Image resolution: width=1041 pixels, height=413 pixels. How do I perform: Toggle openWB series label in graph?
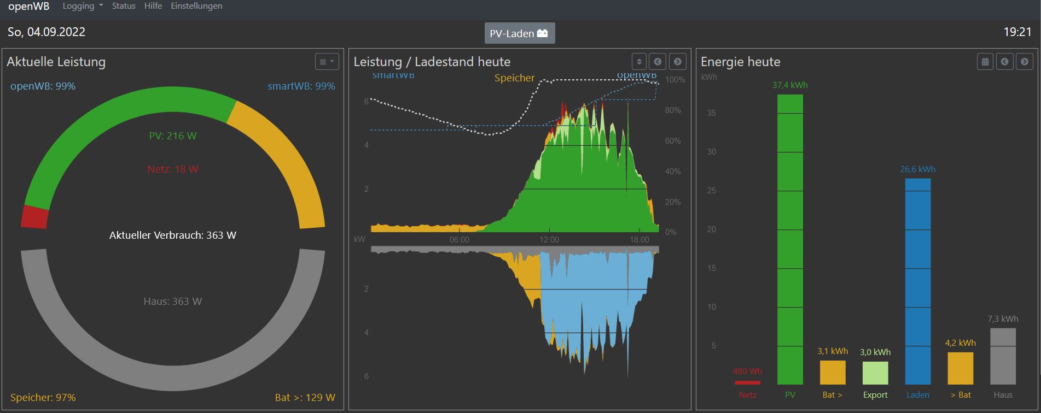(637, 76)
